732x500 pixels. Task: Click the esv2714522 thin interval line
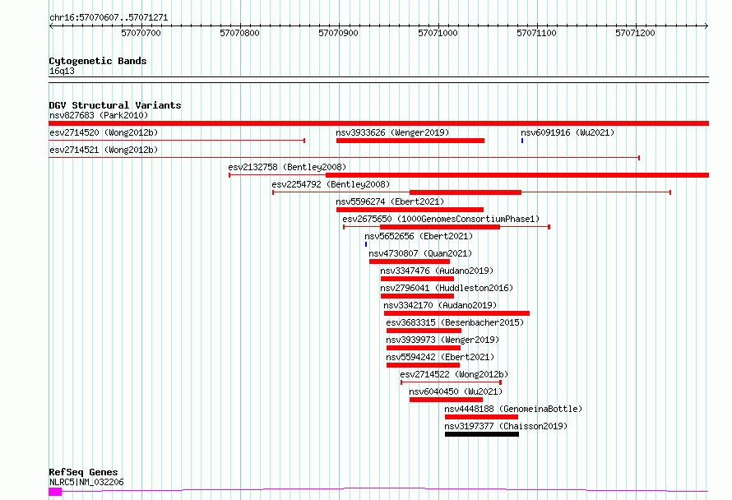(x=451, y=382)
